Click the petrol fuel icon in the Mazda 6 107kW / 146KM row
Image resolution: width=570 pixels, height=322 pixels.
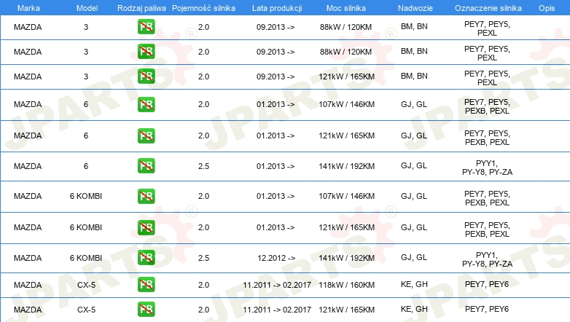146,104
